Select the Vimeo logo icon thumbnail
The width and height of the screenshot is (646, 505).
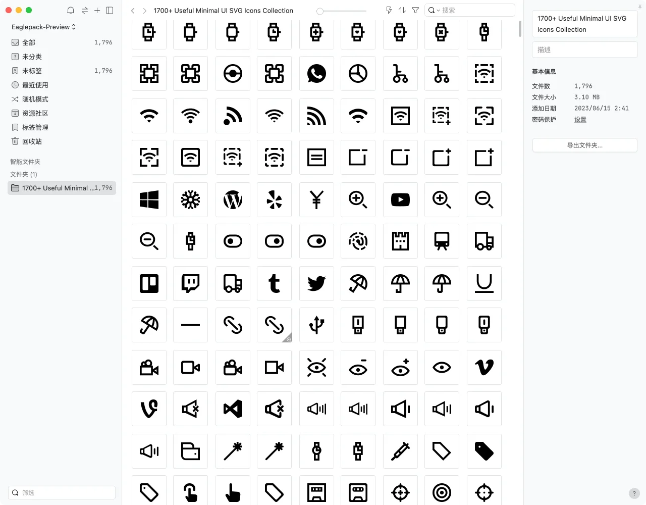pyautogui.click(x=484, y=368)
